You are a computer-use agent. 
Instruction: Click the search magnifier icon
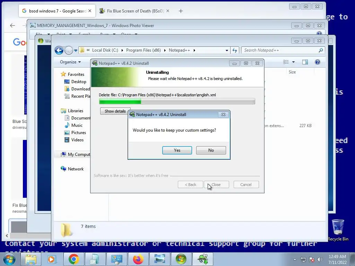click(321, 50)
